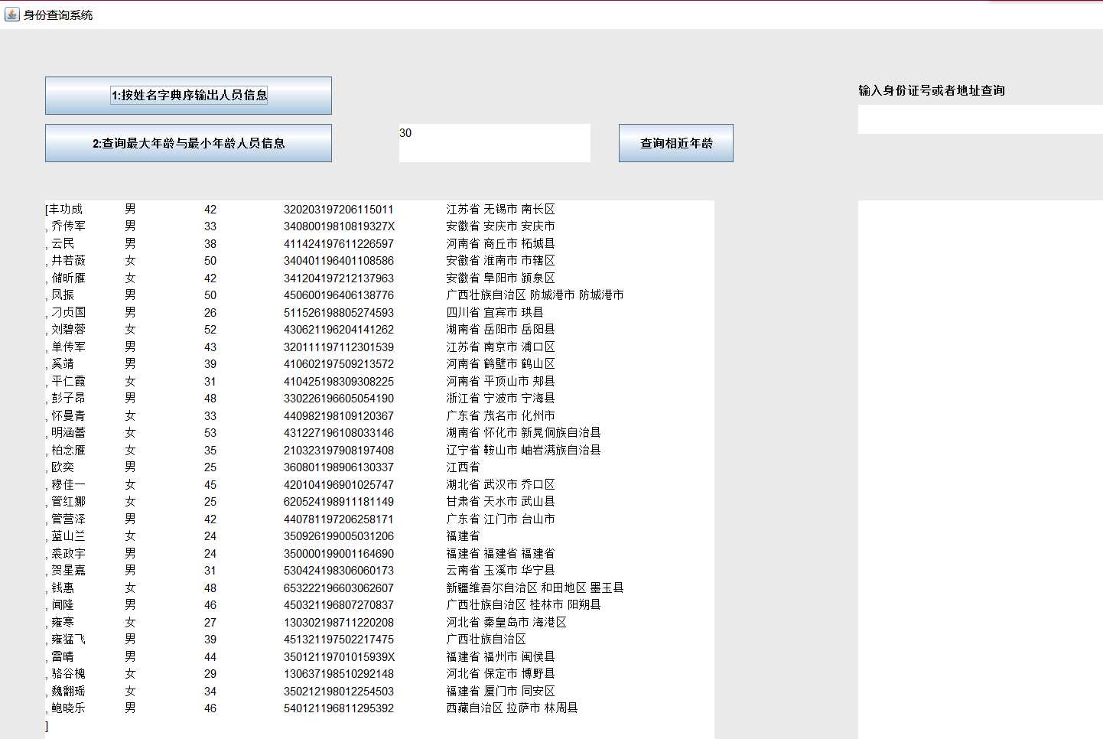Click address 广西壮族自治区 桂林市 阳朔县
Image resolution: width=1103 pixels, height=739 pixels.
click(523, 605)
